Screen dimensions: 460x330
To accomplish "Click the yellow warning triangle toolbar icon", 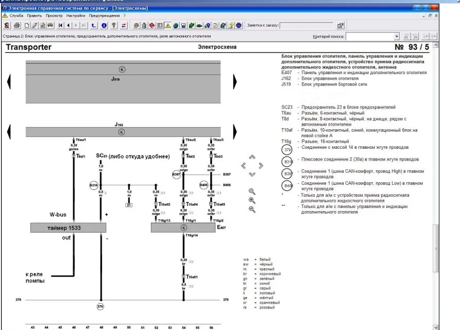I will tap(168, 26).
